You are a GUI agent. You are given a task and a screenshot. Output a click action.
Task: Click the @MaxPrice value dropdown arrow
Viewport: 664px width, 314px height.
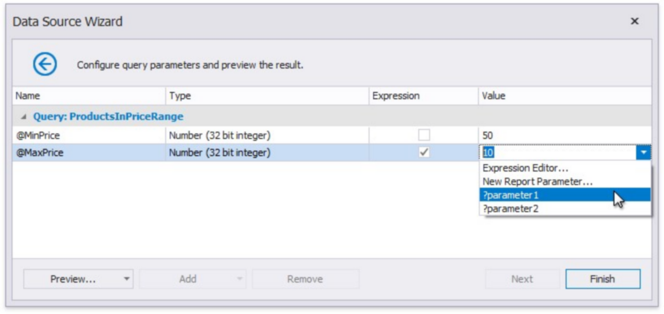(643, 153)
